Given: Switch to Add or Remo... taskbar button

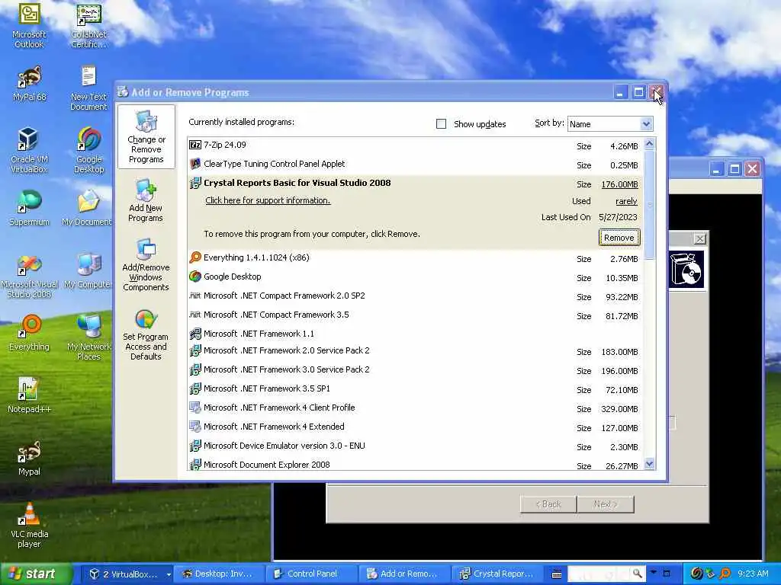Looking at the screenshot, I should [404, 574].
